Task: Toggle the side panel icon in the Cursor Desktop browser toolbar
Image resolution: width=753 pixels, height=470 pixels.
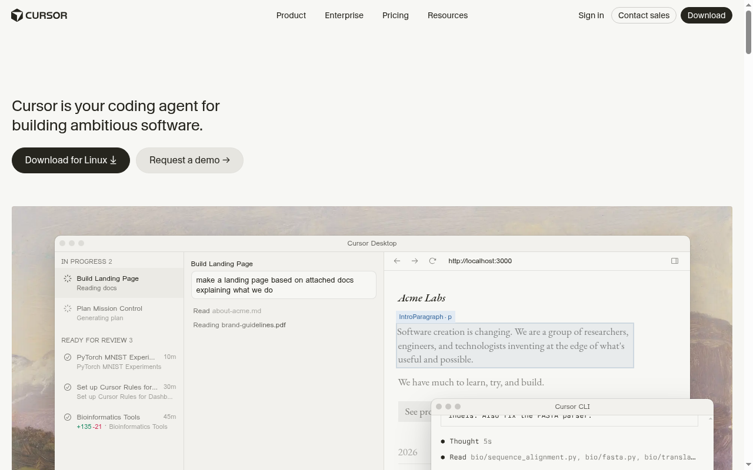Action: [x=675, y=261]
